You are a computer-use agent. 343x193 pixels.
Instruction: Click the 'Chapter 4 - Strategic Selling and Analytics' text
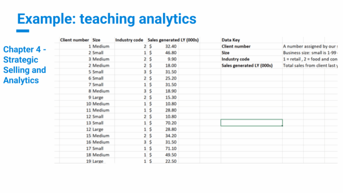click(x=24, y=65)
